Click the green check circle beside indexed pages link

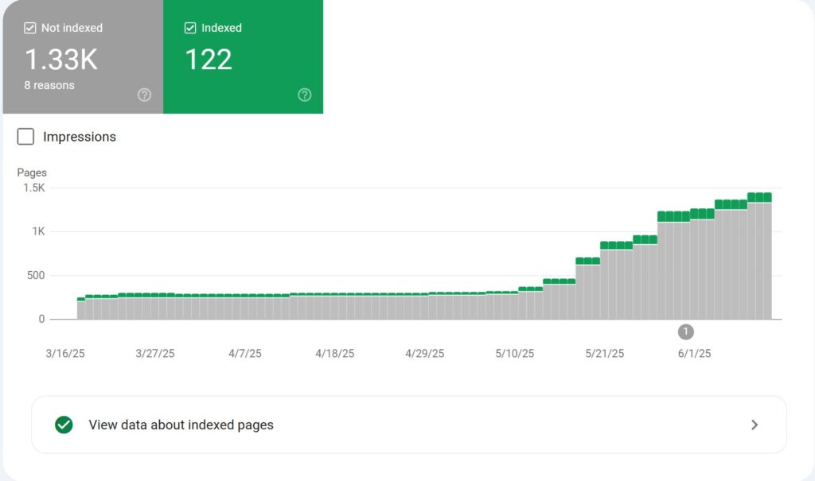point(63,425)
